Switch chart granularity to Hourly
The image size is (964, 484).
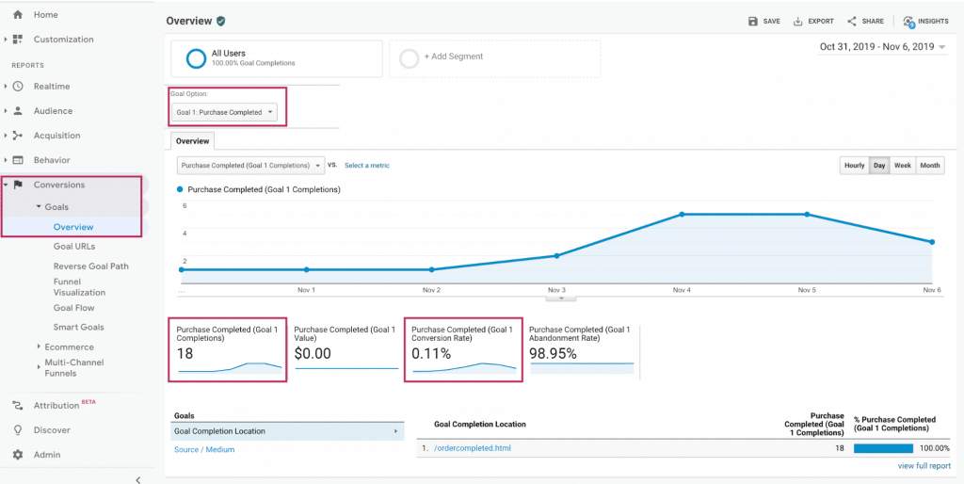(x=854, y=166)
